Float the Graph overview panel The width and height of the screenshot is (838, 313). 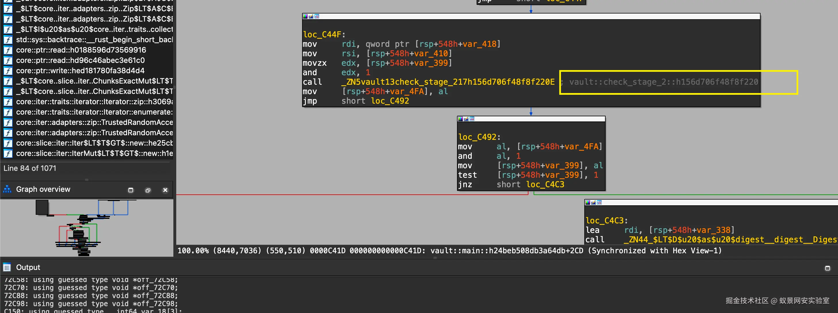[148, 190]
